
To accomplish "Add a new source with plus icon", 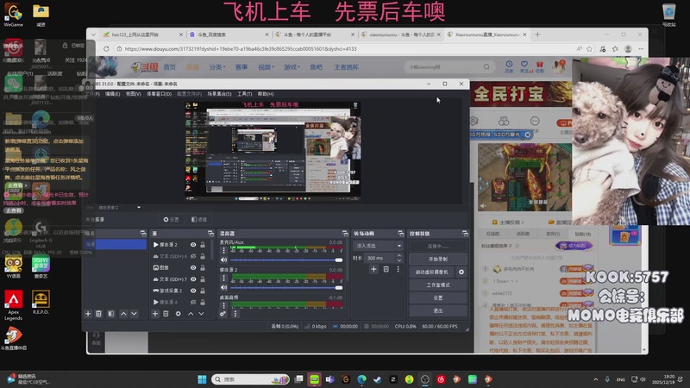I will click(155, 314).
